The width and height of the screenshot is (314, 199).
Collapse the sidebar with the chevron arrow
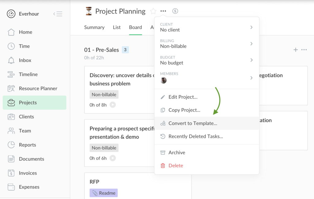point(58,14)
